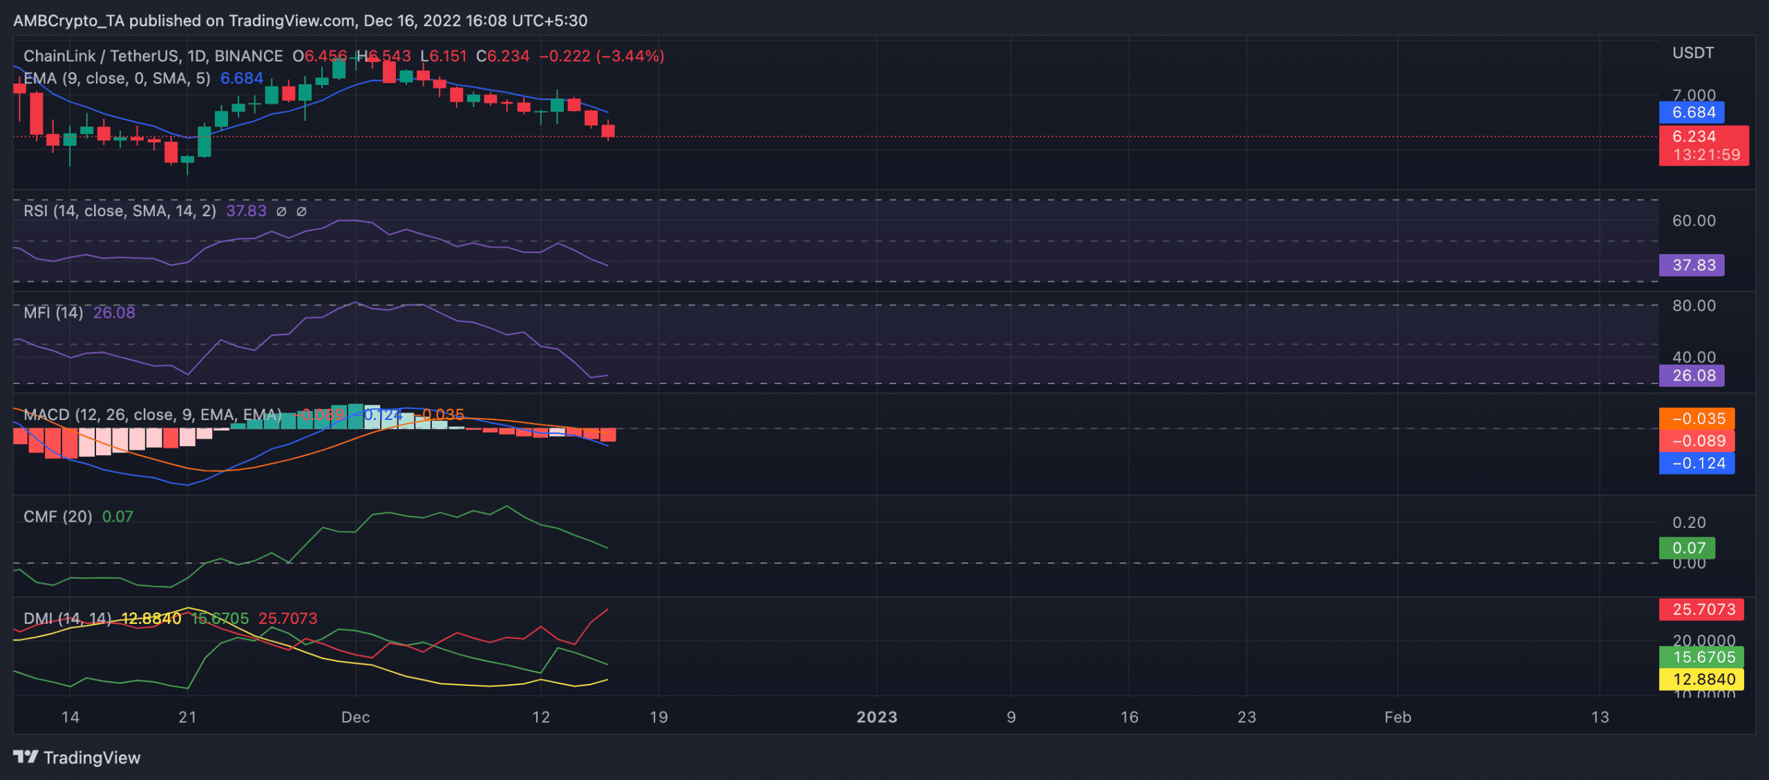Image resolution: width=1769 pixels, height=780 pixels.
Task: Click the Feb label on time axis
Action: (x=1397, y=717)
